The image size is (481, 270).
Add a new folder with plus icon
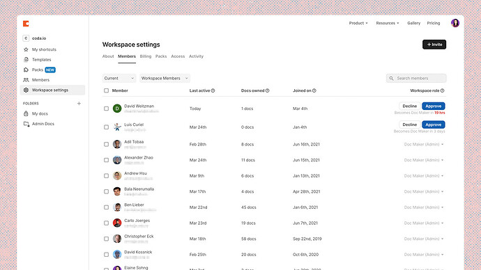(x=79, y=104)
